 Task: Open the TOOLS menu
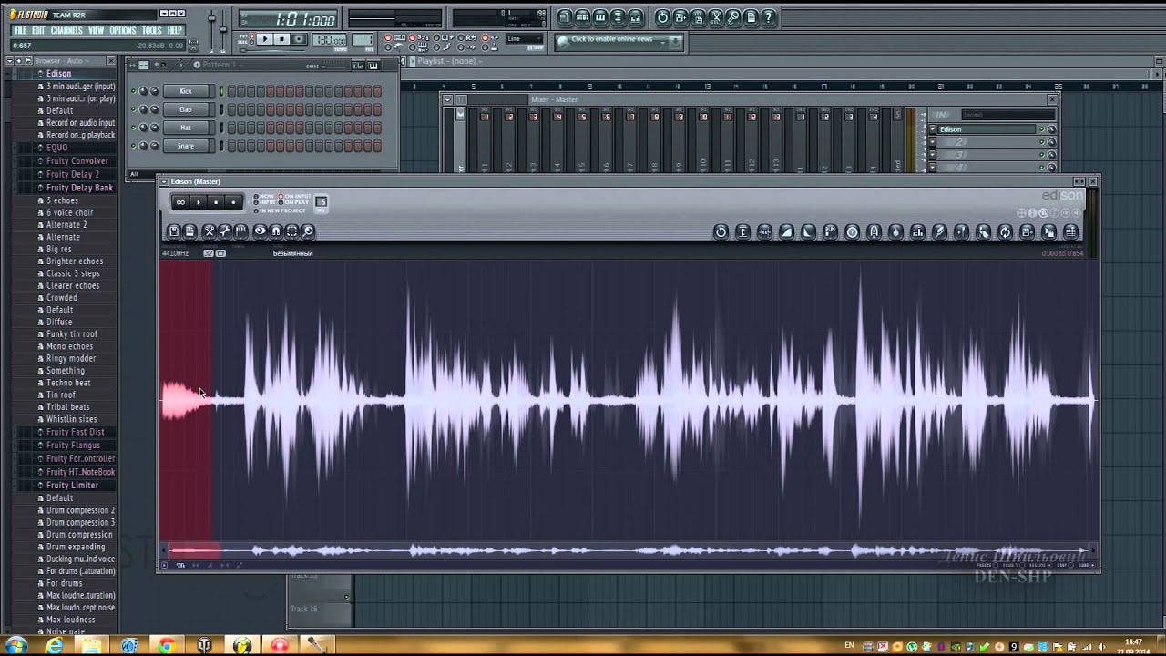(151, 30)
